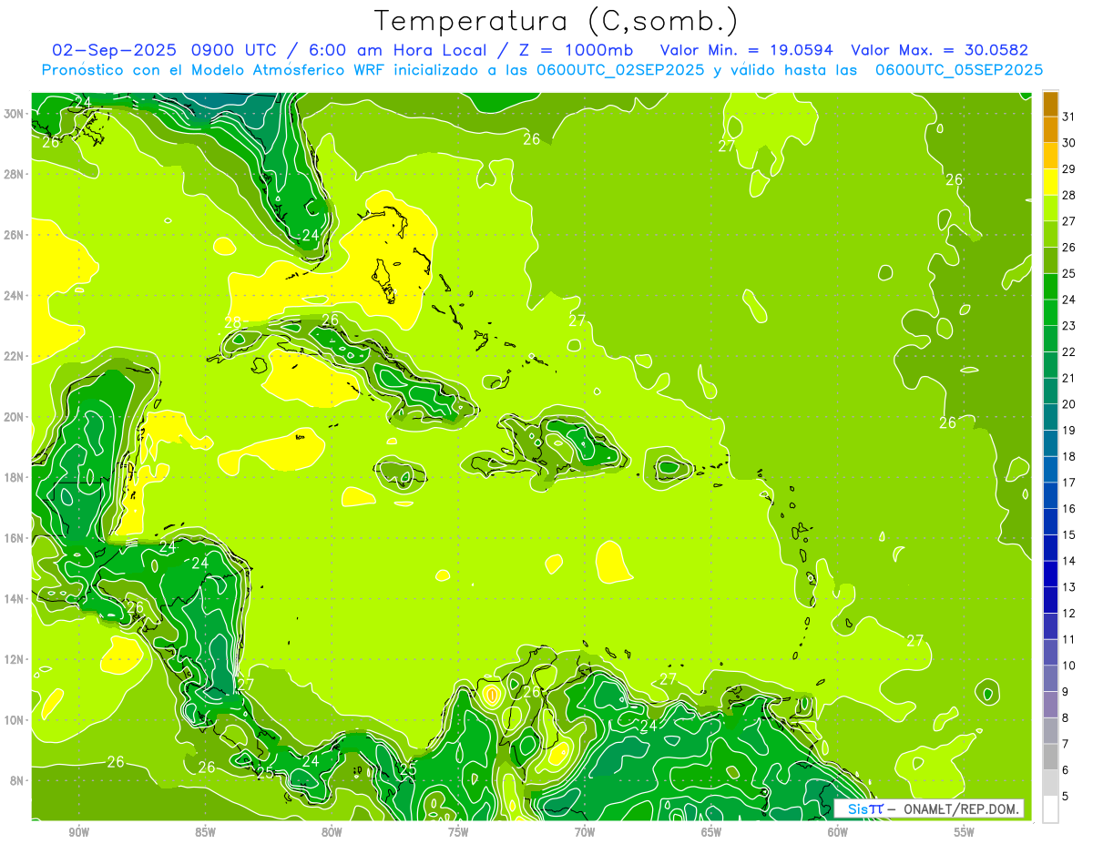The height and width of the screenshot is (844, 1093).
Task: Pick the brown-orange swatch above 31
Action: point(1050,104)
